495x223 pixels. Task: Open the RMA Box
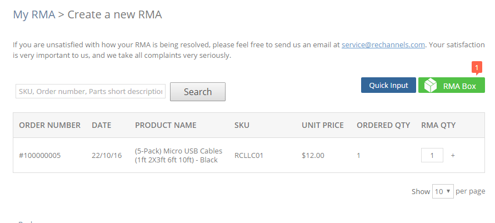click(452, 85)
